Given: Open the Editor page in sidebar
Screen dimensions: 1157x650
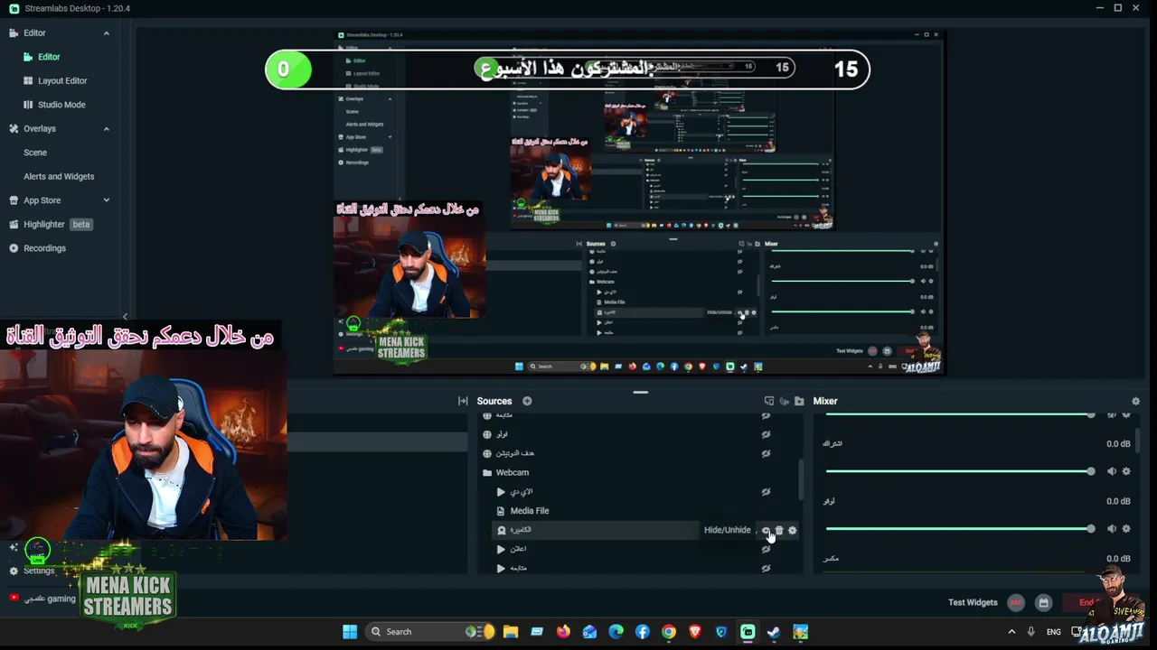Looking at the screenshot, I should pyautogui.click(x=49, y=57).
